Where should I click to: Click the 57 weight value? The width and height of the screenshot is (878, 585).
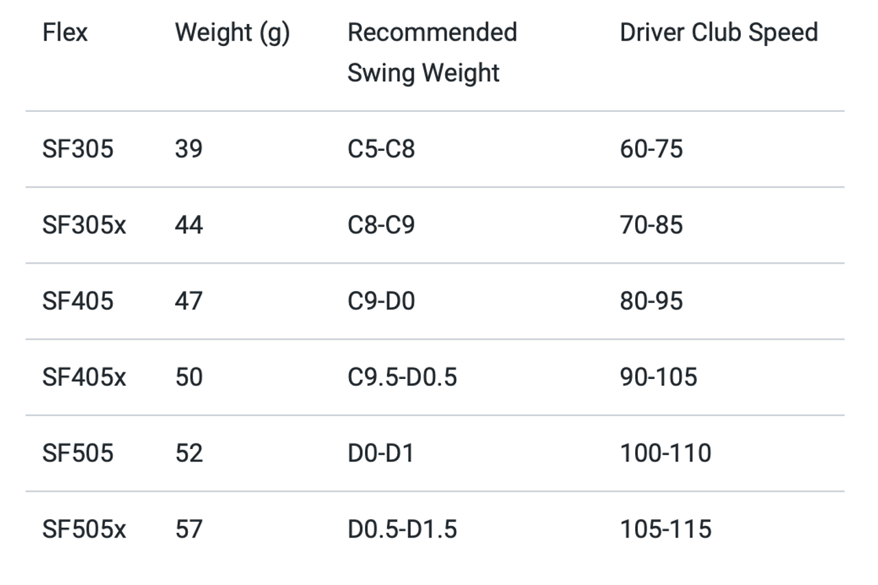189,529
